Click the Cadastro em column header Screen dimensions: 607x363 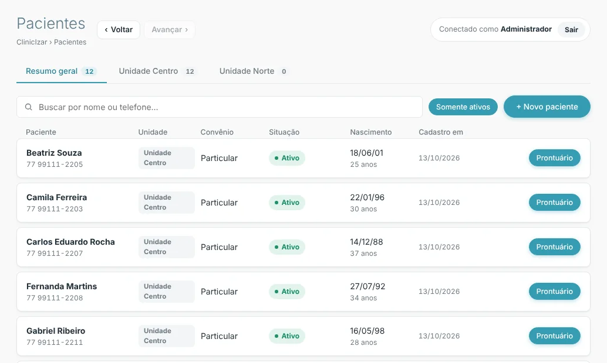[440, 132]
